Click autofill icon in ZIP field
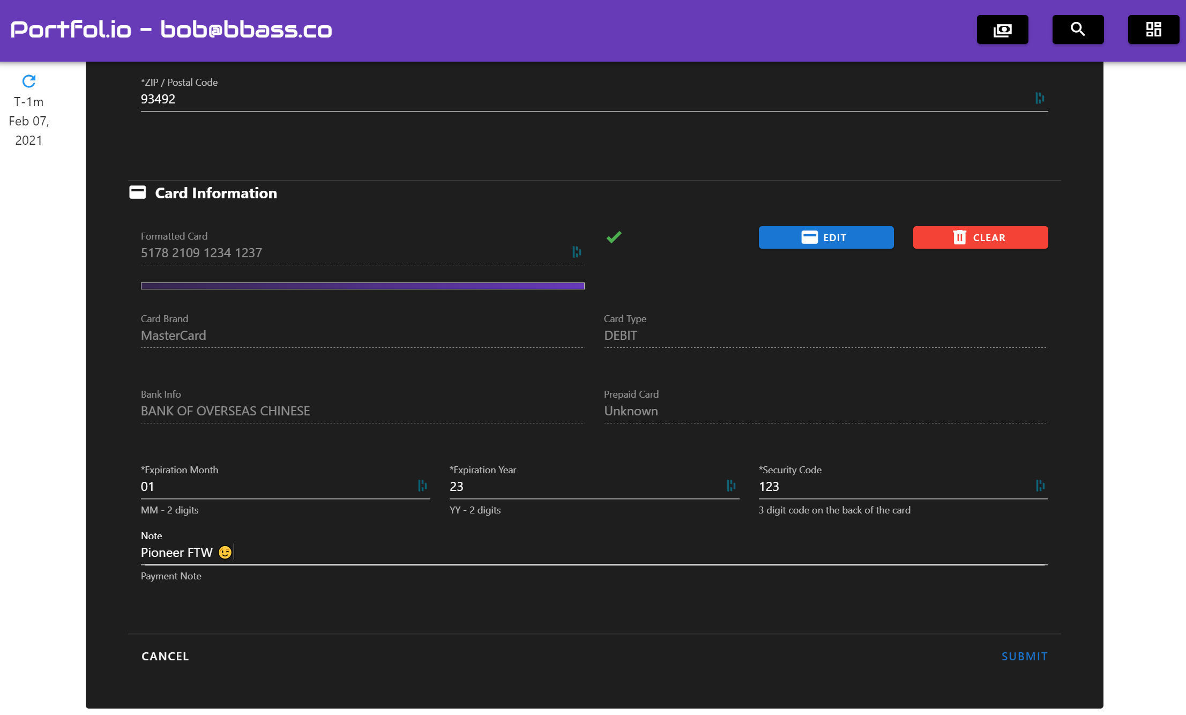Viewport: 1186px width, 715px height. 1040,98
